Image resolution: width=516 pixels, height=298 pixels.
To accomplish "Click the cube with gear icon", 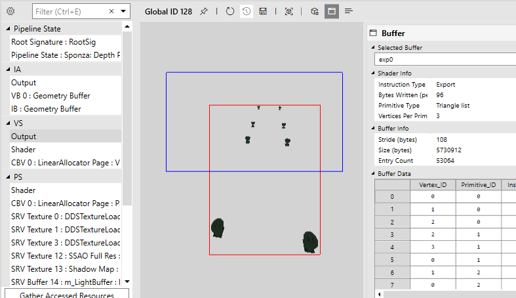I will coord(315,11).
